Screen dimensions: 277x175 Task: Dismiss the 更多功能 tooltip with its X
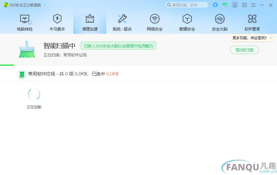(271, 38)
